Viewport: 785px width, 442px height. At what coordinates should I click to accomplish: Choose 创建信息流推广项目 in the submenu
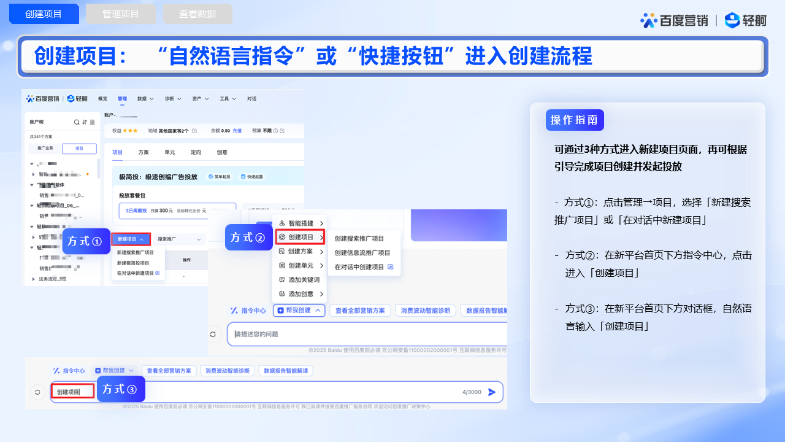(362, 252)
